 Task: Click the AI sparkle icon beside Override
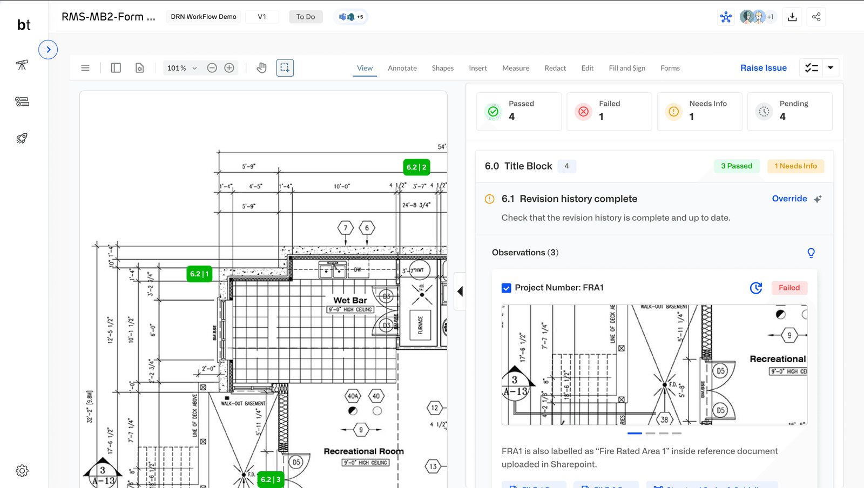(x=818, y=199)
